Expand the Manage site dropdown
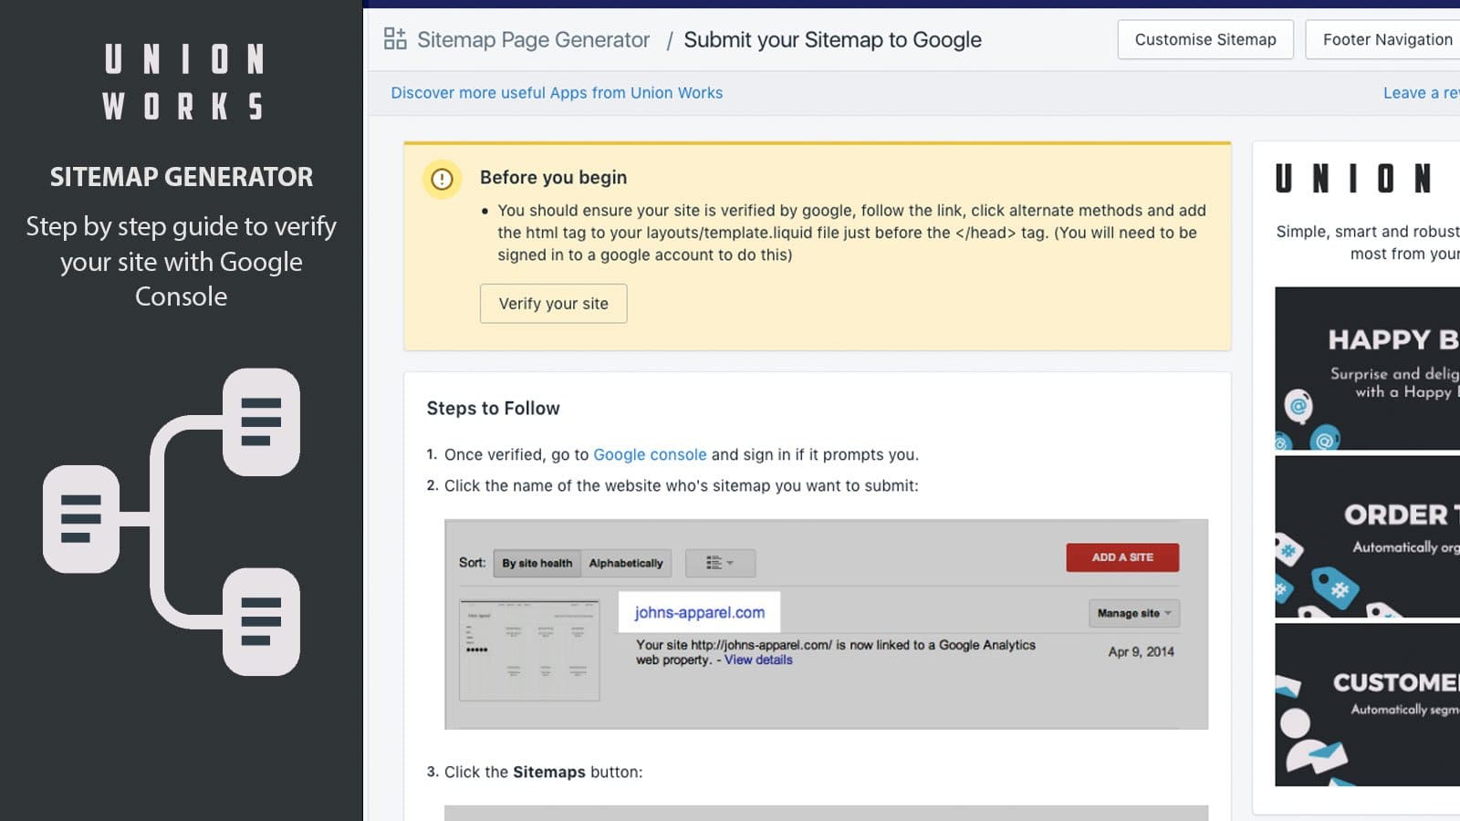This screenshot has width=1460, height=821. pos(1133,613)
